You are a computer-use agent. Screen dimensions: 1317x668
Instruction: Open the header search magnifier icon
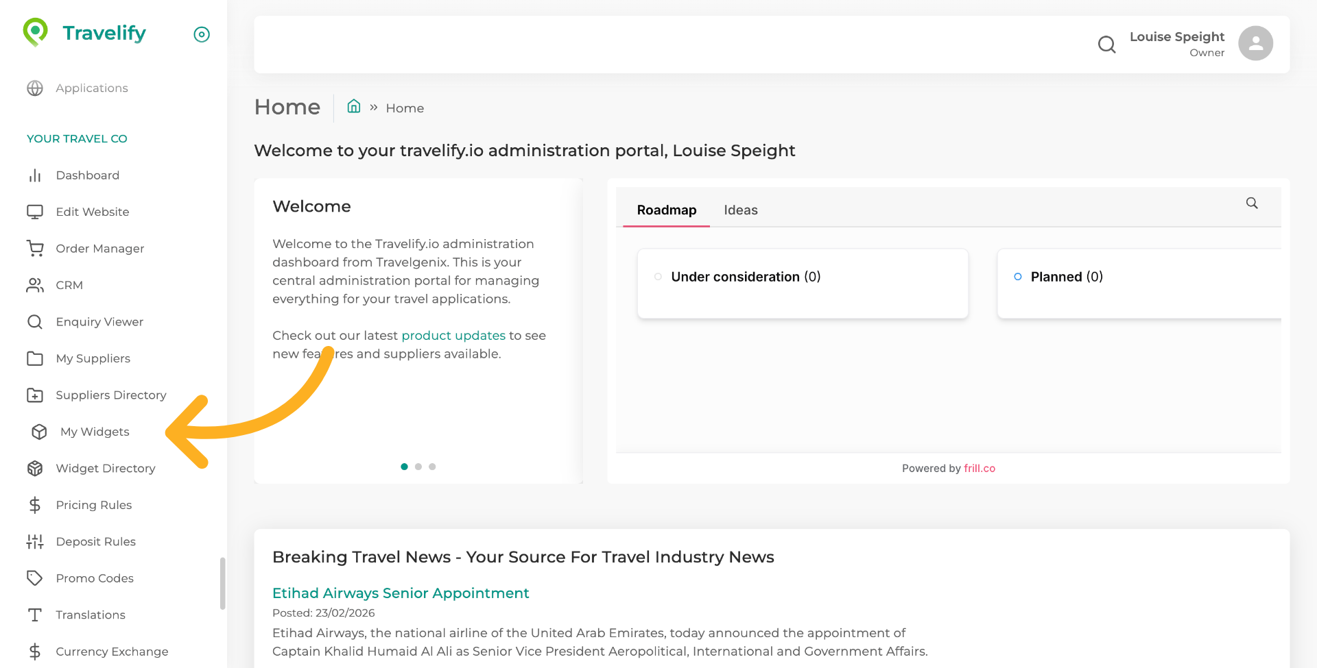click(x=1106, y=45)
